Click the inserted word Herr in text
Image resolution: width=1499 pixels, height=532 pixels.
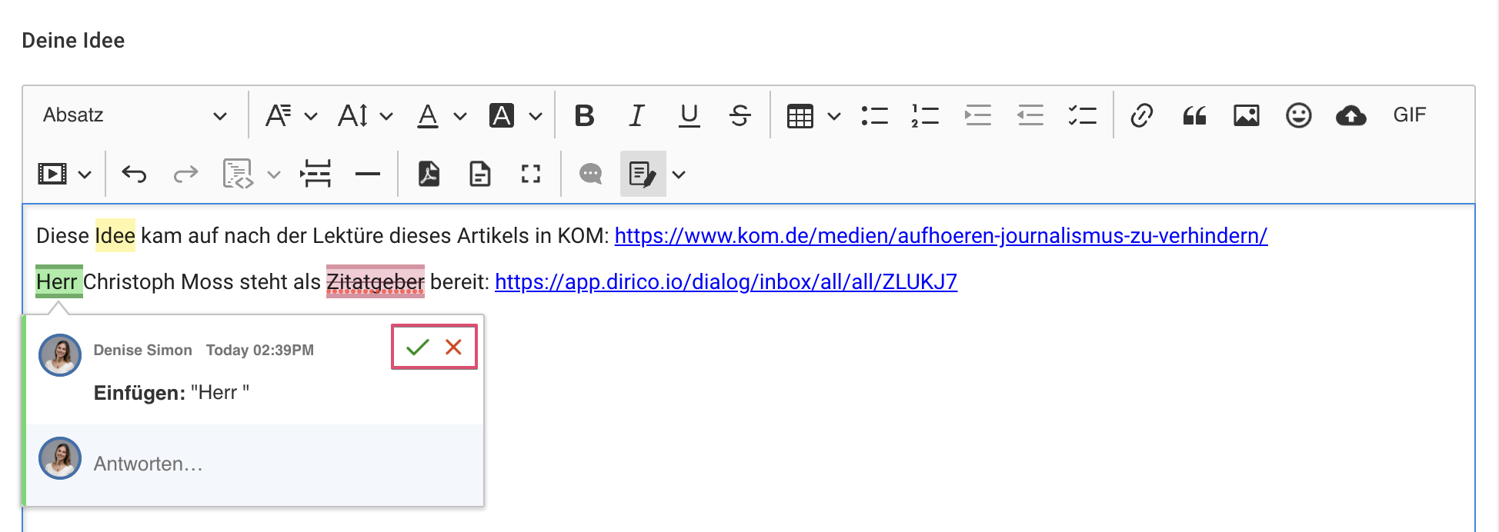[58, 281]
